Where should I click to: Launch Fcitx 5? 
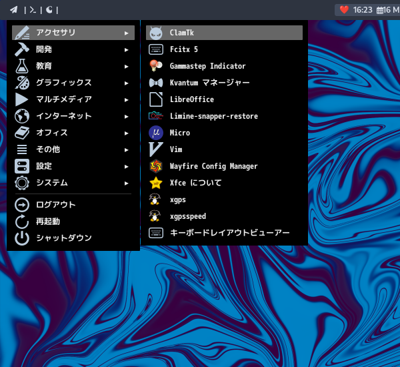point(224,49)
